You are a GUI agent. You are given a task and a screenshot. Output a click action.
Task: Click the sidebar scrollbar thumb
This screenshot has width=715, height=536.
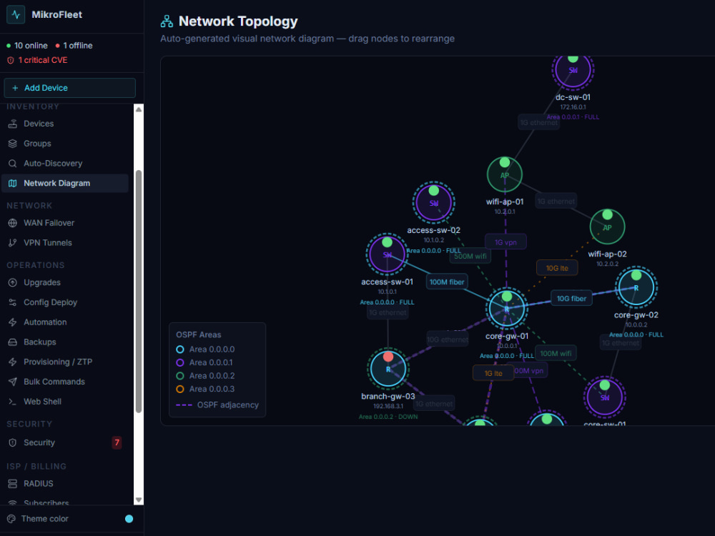[139, 292]
